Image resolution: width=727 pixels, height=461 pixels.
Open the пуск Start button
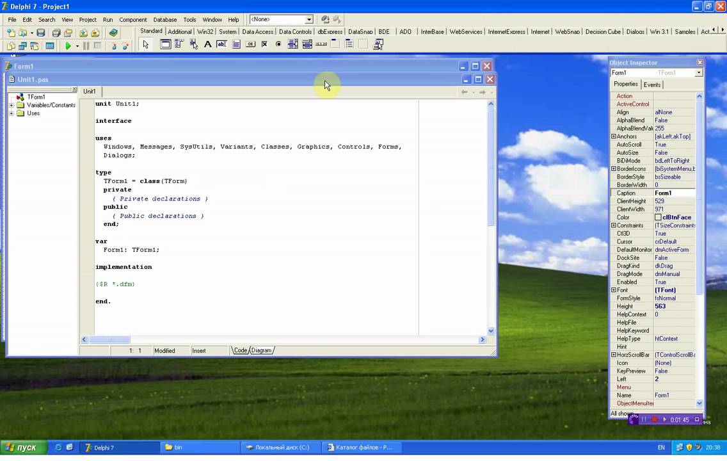pos(24,448)
